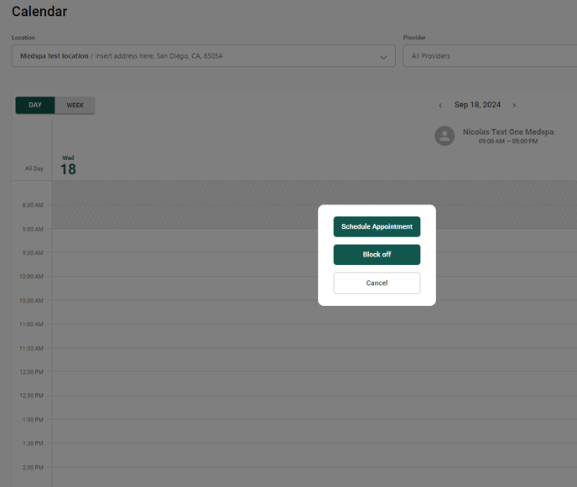Screen dimensions: 577x487
Task: Click the Sep 18, 2024 date label
Action: (477, 105)
